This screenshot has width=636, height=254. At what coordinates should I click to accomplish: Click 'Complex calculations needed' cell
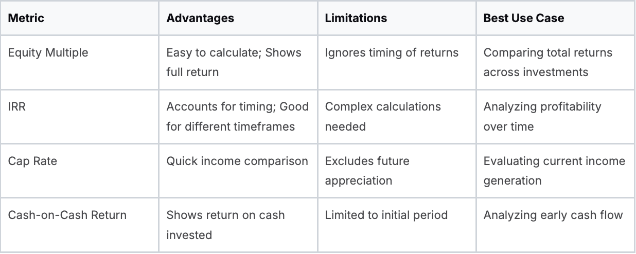(x=383, y=116)
